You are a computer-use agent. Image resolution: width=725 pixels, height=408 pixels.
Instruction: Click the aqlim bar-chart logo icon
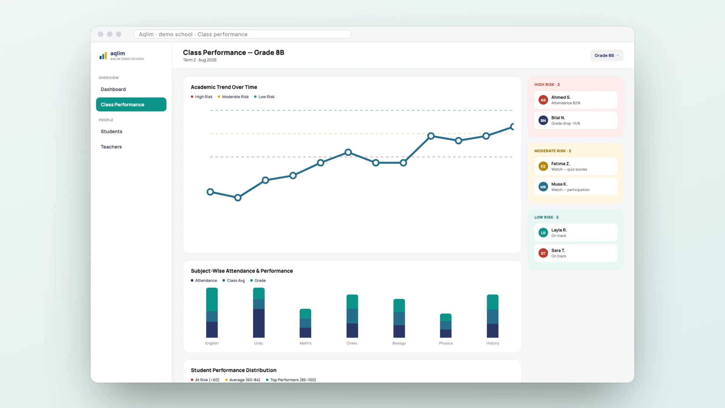[103, 56]
